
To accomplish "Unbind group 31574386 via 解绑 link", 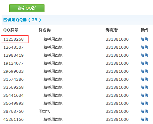I will coord(144,79).
